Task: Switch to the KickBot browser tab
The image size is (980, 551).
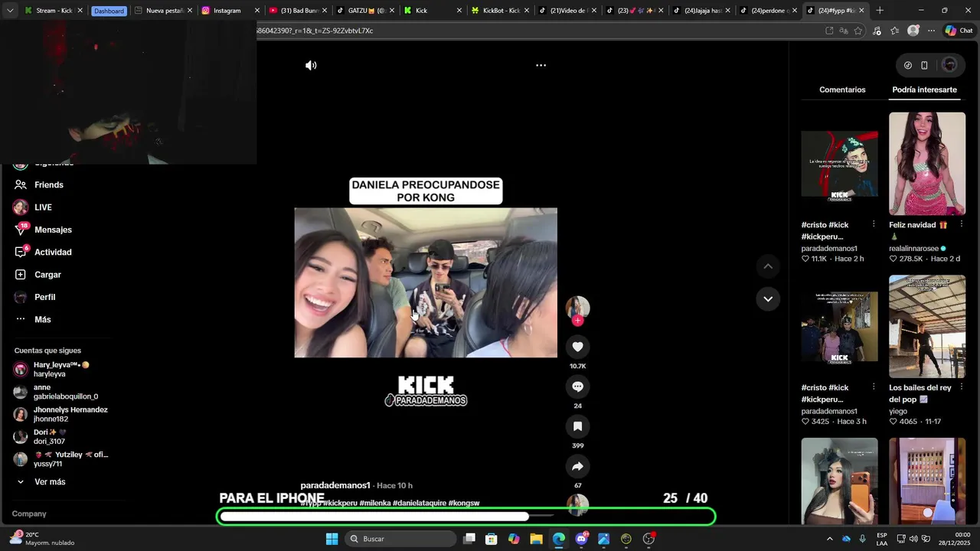Action: [498, 11]
